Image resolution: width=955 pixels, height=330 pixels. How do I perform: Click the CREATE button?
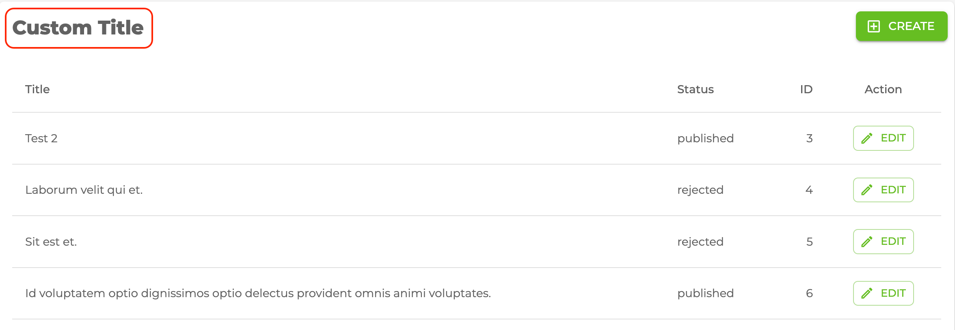(901, 26)
